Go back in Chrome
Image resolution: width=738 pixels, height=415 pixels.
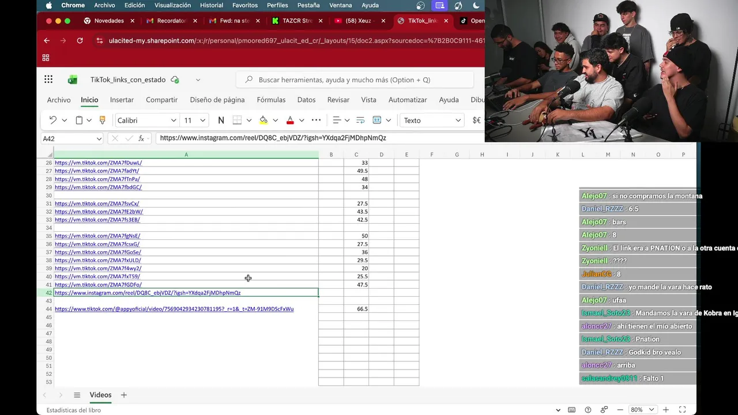point(47,40)
